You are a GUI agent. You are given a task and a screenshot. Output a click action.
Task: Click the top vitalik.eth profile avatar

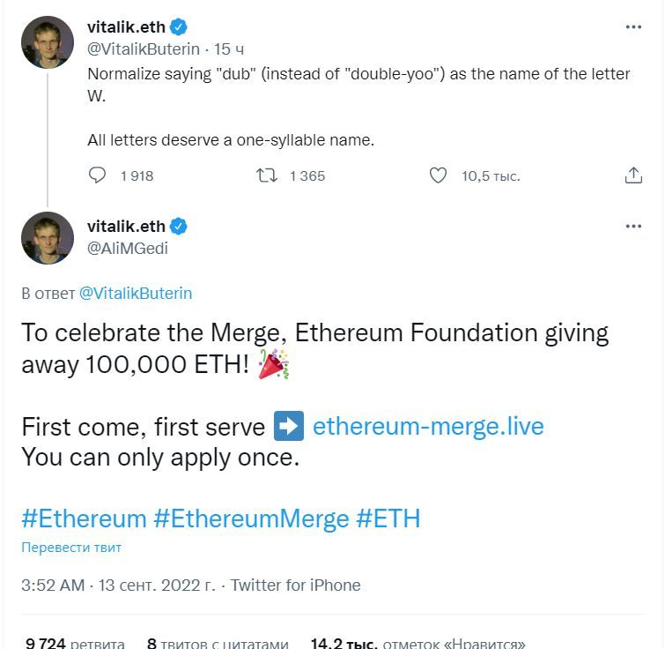point(48,42)
